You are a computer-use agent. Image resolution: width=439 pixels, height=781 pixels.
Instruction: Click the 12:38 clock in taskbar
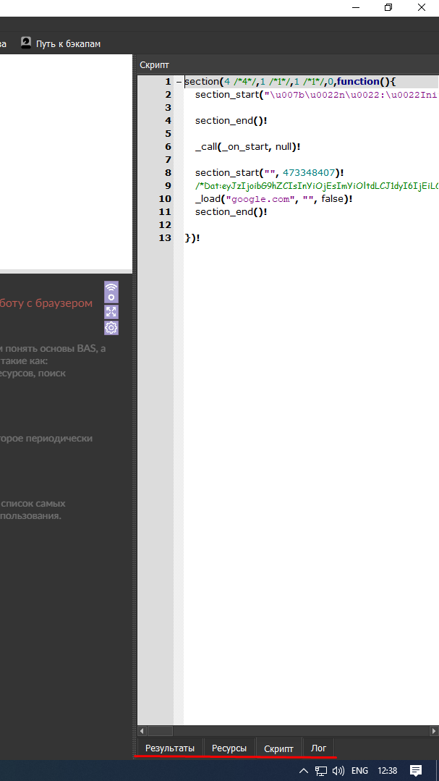387,771
